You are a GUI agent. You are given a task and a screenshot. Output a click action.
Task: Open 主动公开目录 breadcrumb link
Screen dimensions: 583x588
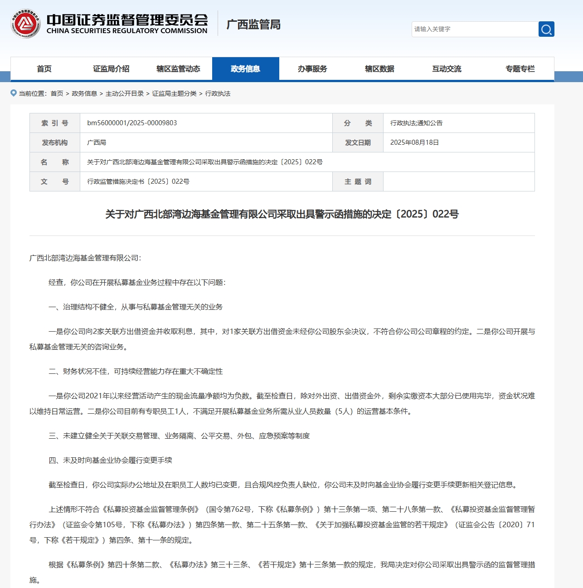(124, 93)
